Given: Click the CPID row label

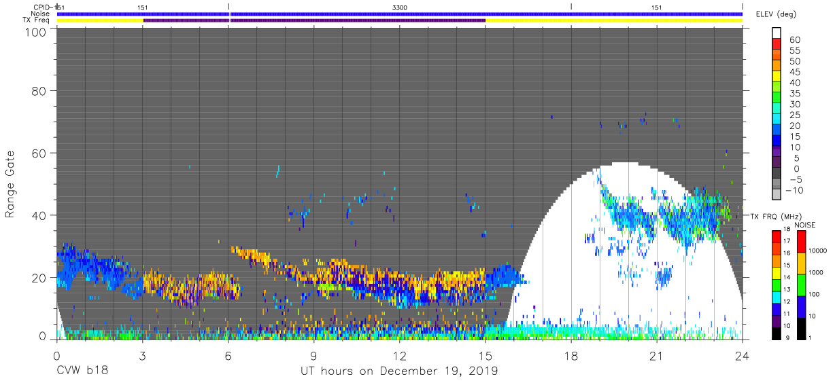Looking at the screenshot, I should (42, 7).
